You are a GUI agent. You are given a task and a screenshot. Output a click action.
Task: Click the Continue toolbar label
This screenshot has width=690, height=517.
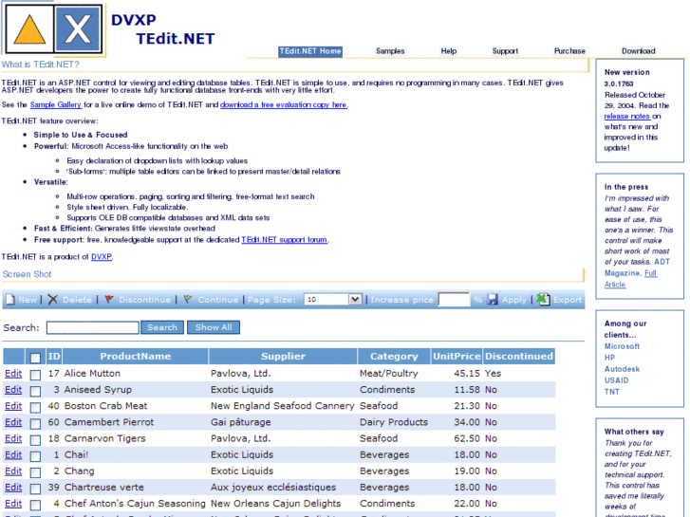[218, 300]
